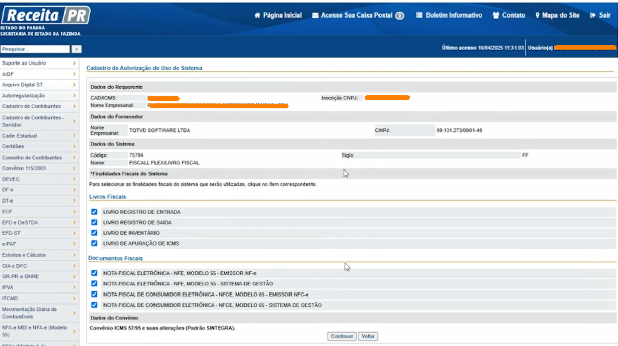Open Cadastro de Contribuintes - Servidor menu
The image size is (618, 346).
point(40,121)
